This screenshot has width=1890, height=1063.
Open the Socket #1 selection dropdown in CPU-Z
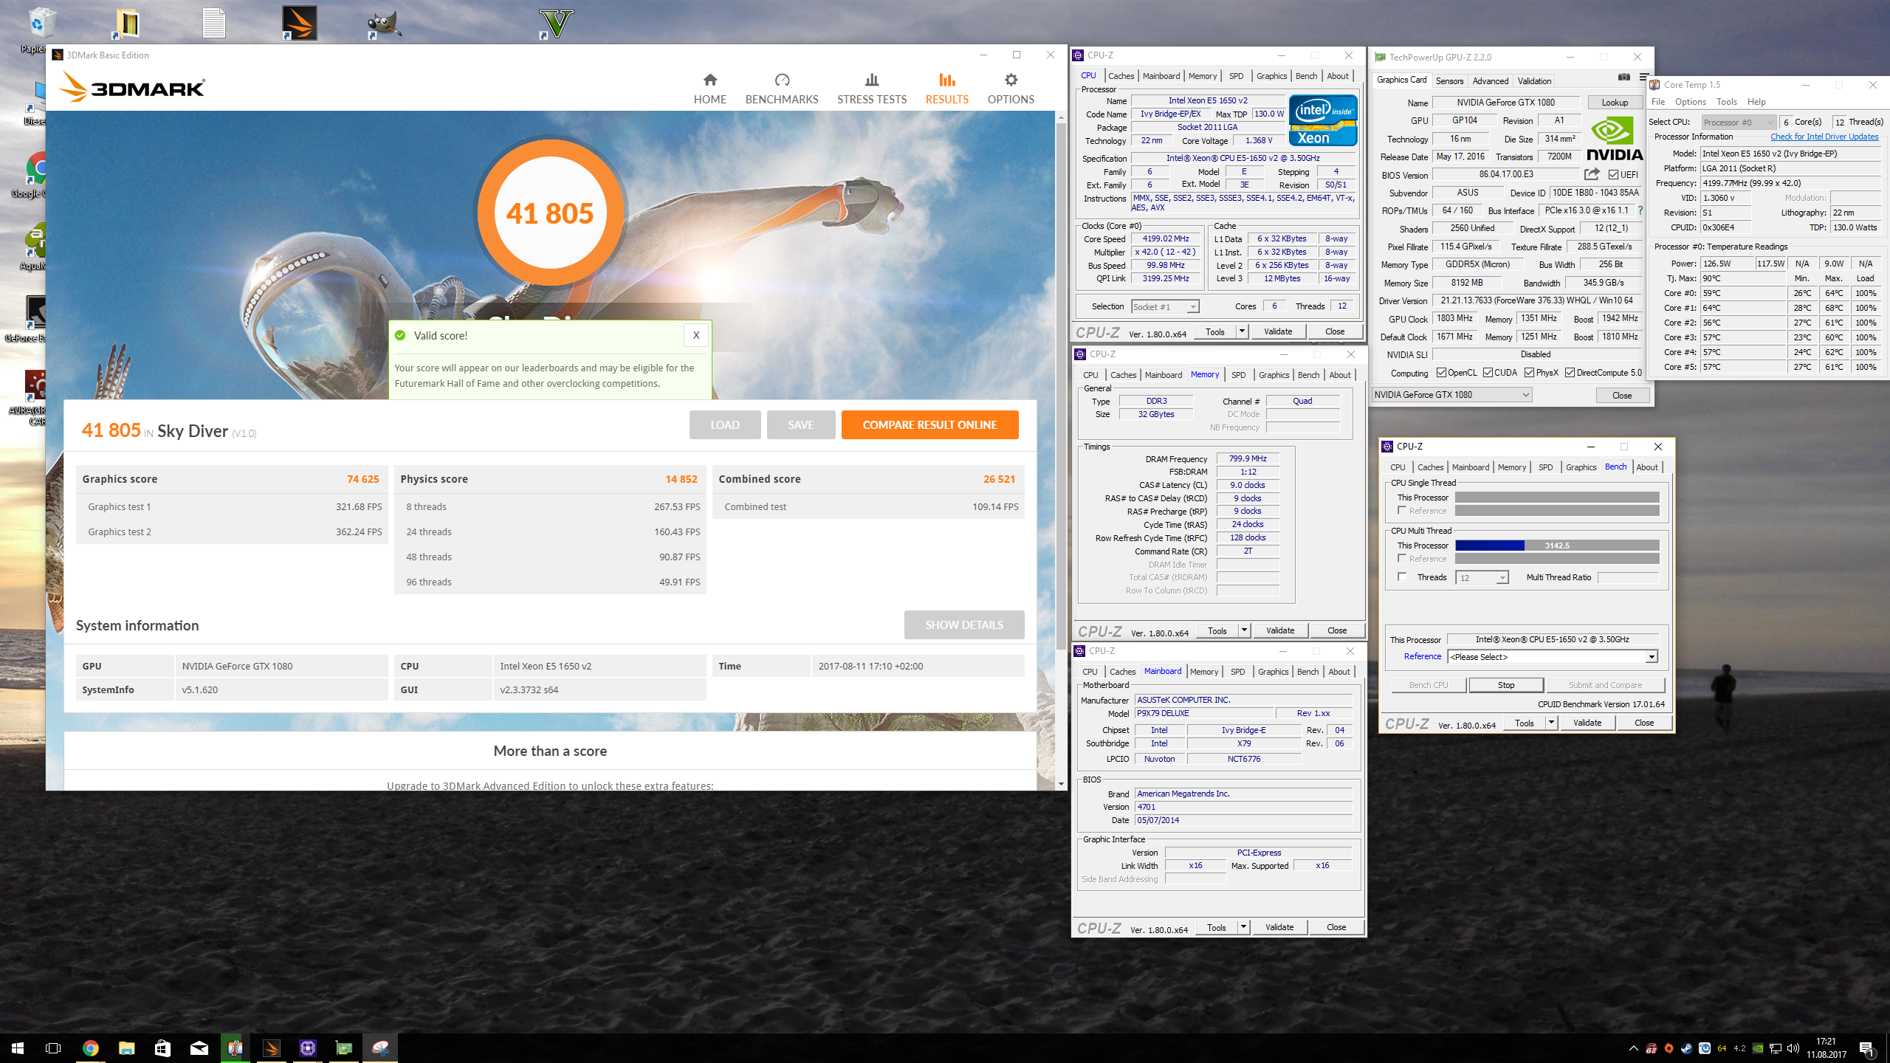tap(1165, 307)
